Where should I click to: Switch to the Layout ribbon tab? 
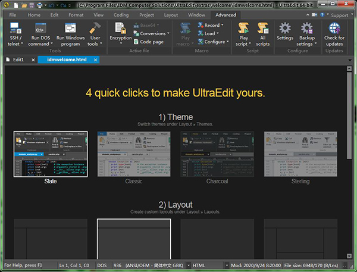(x=171, y=15)
